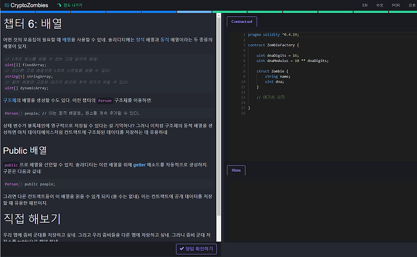Screen dimensions: 417x257
Task: Switch language to EN
Action: [365, 5]
